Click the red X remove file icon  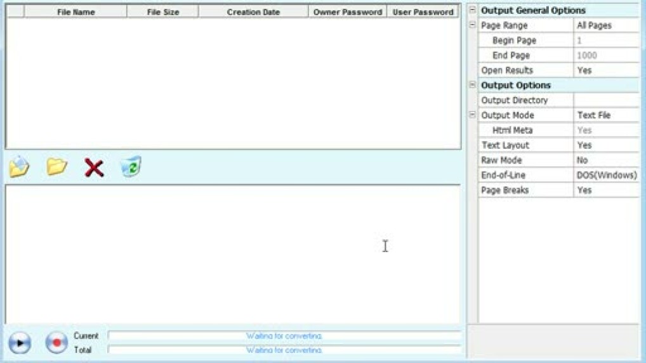(x=94, y=168)
